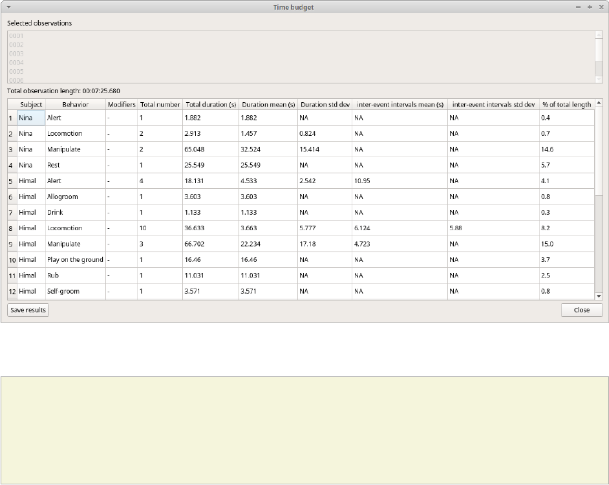Select the Duration std dev column header
The height and width of the screenshot is (485, 609).
coord(325,104)
